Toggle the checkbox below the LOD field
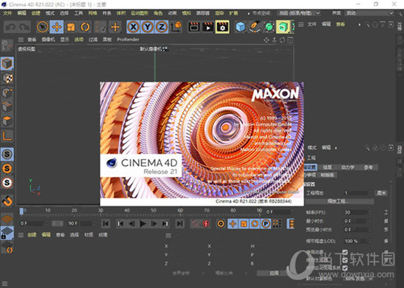The image size is (404, 288). pyautogui.click(x=345, y=252)
